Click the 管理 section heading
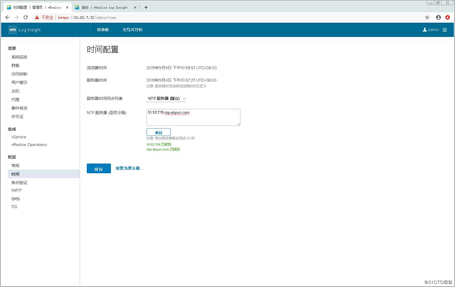Viewport: 455px width, 287px height. point(12,48)
